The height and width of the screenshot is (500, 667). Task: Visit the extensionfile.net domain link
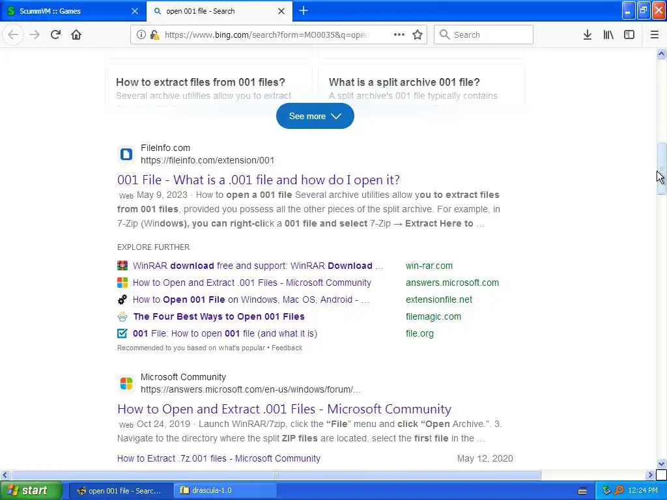click(x=438, y=299)
